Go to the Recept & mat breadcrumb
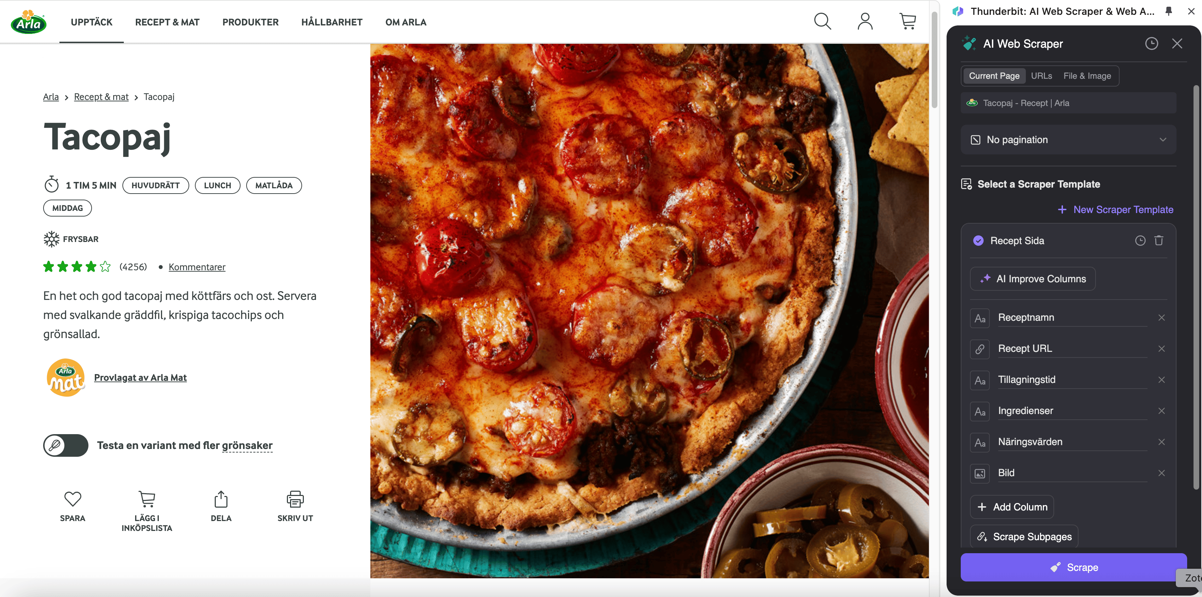 click(x=101, y=97)
